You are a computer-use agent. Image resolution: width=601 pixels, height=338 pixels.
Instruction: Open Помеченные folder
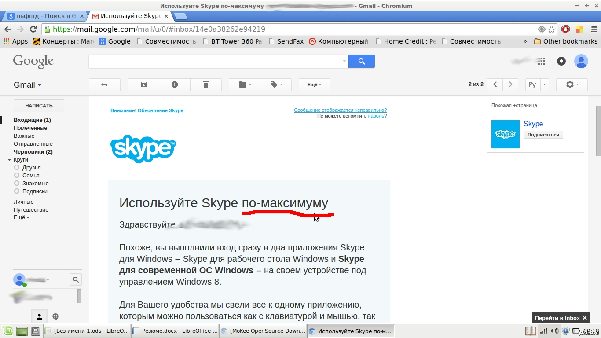tap(30, 128)
